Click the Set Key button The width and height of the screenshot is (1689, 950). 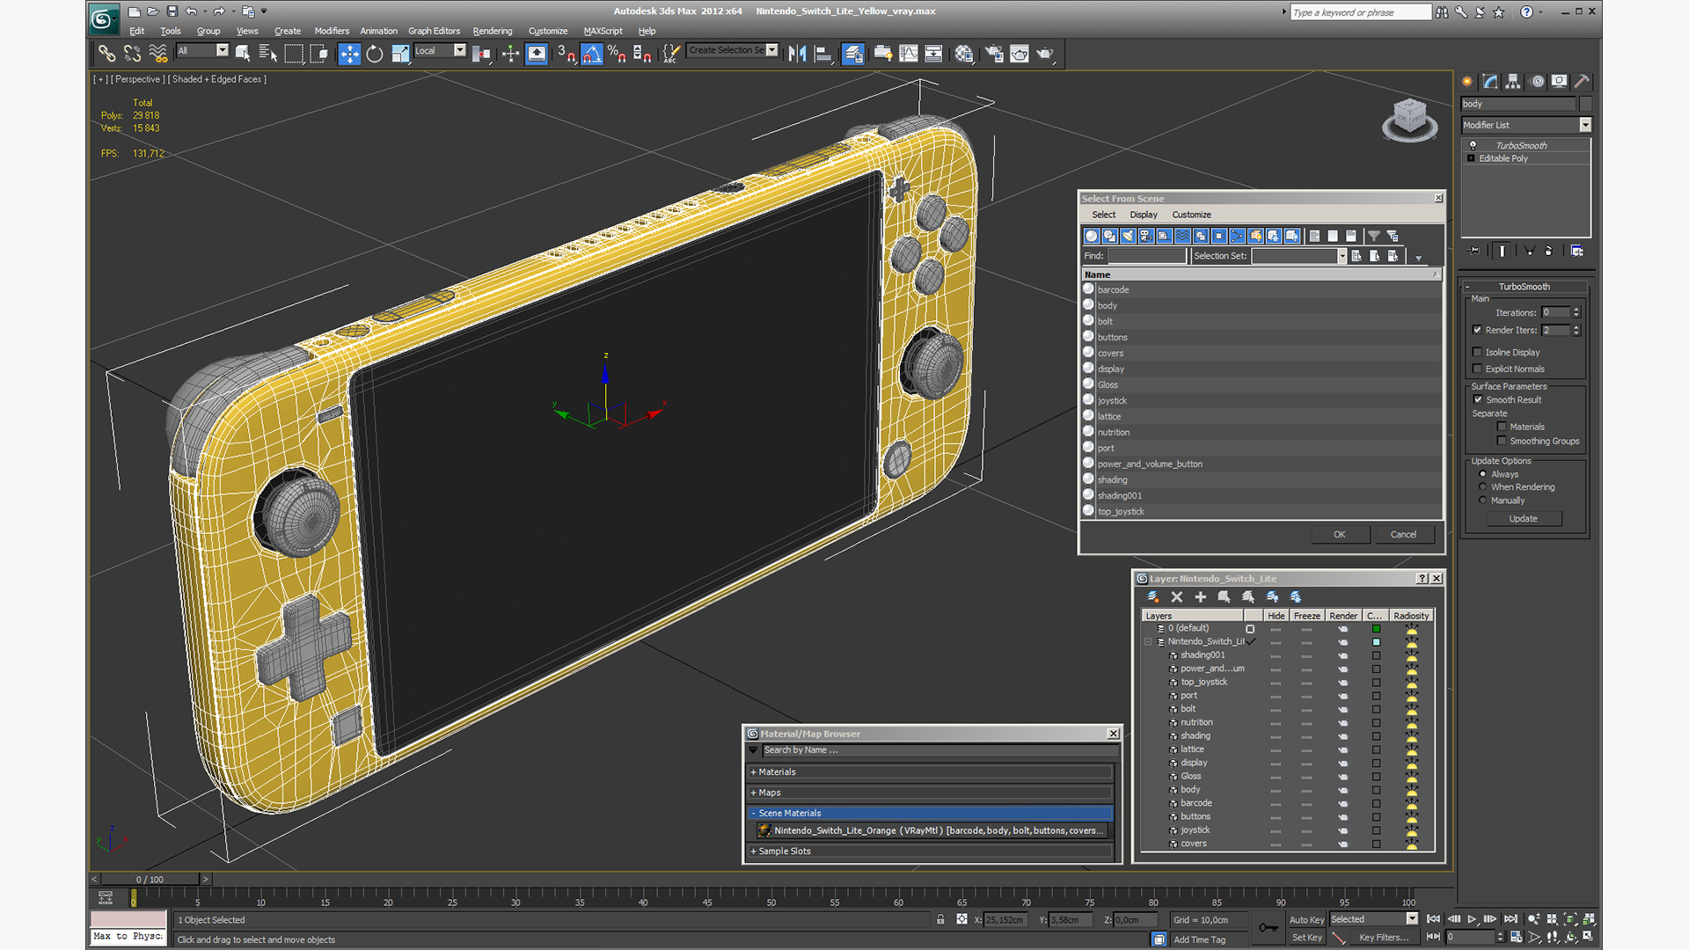[x=1306, y=938]
